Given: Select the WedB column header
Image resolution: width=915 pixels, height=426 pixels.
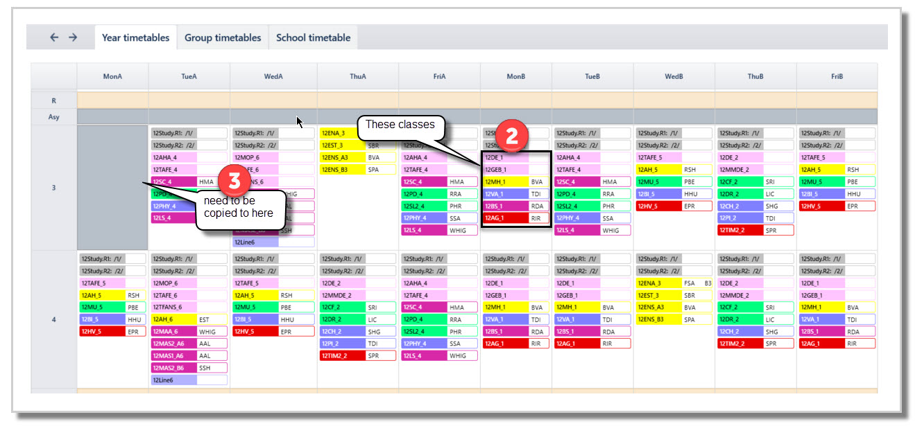Looking at the screenshot, I should (x=674, y=76).
